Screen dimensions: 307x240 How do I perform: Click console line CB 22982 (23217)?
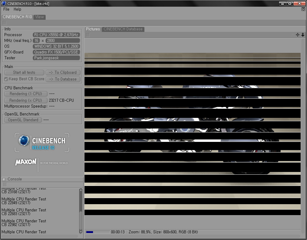[x=16, y=225]
